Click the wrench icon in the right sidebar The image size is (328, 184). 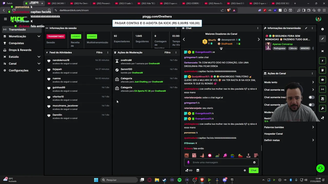tap(323, 108)
